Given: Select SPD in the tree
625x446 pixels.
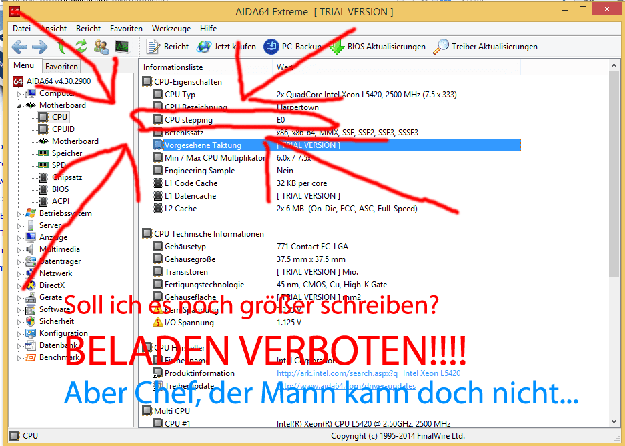Looking at the screenshot, I should click(59, 165).
